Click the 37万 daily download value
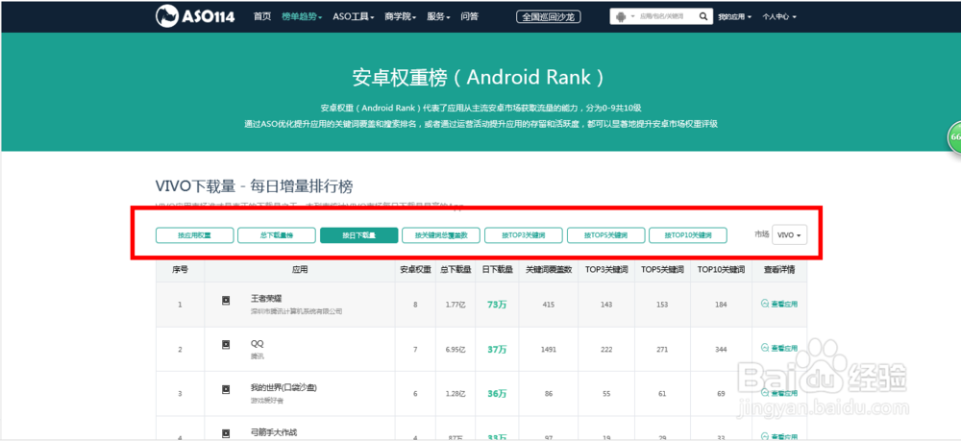The height and width of the screenshot is (441, 961). point(497,349)
